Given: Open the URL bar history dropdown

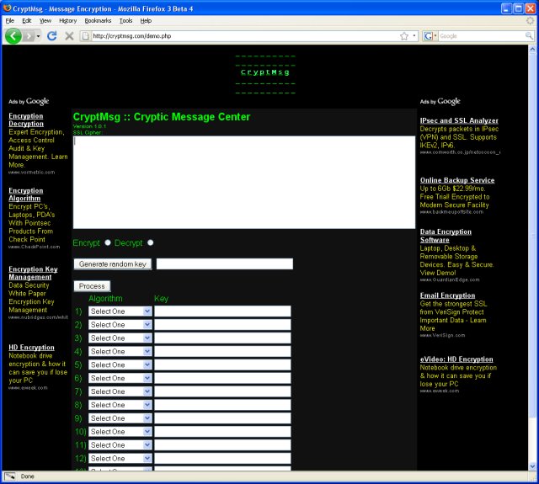Looking at the screenshot, I should [414, 35].
